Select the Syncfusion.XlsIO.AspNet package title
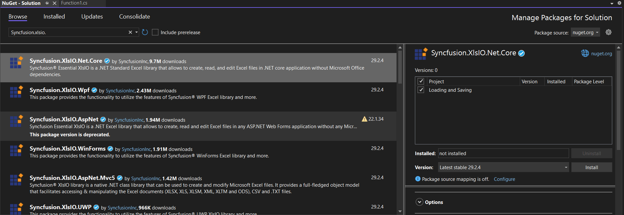 [x=64, y=119]
